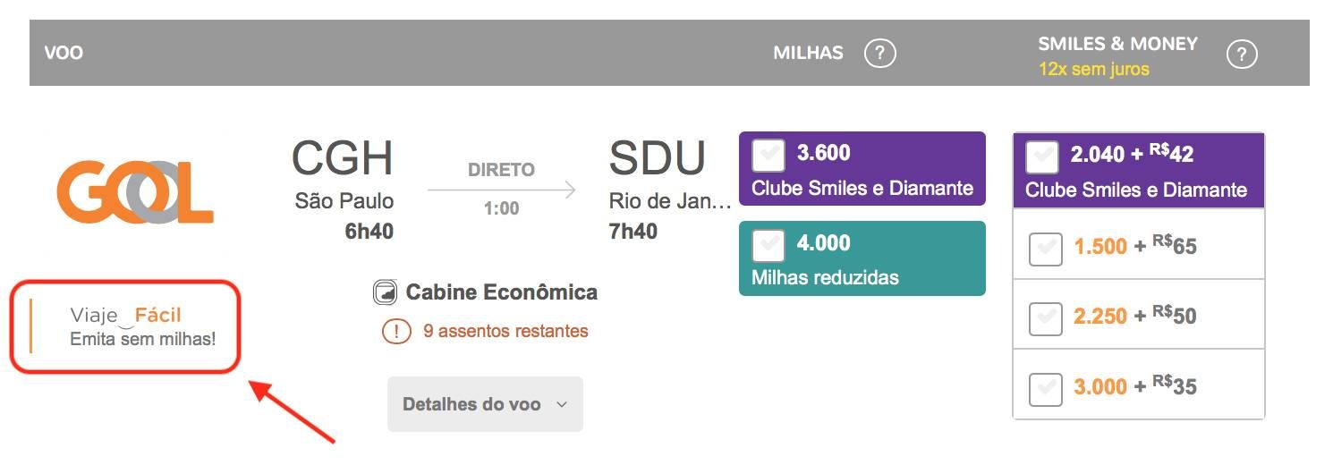
Task: Click the MILHAS column header
Action: coord(808,53)
